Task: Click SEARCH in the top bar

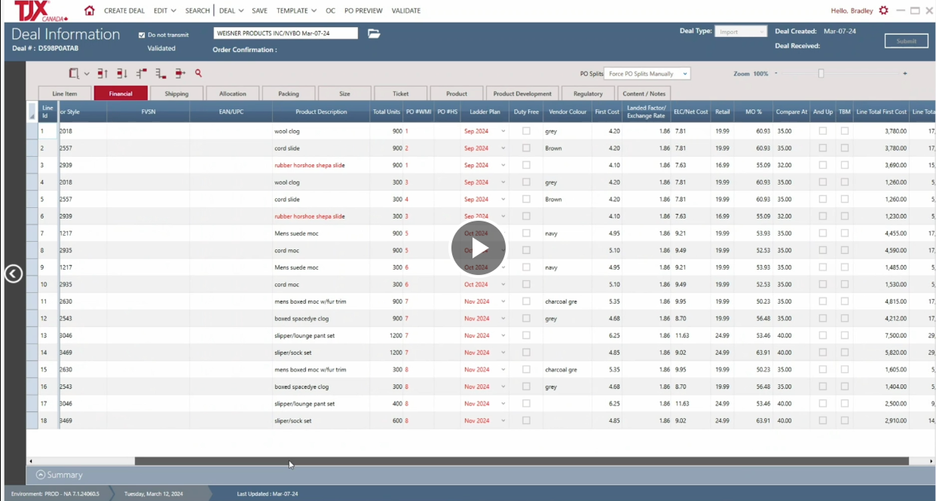Action: (x=197, y=11)
